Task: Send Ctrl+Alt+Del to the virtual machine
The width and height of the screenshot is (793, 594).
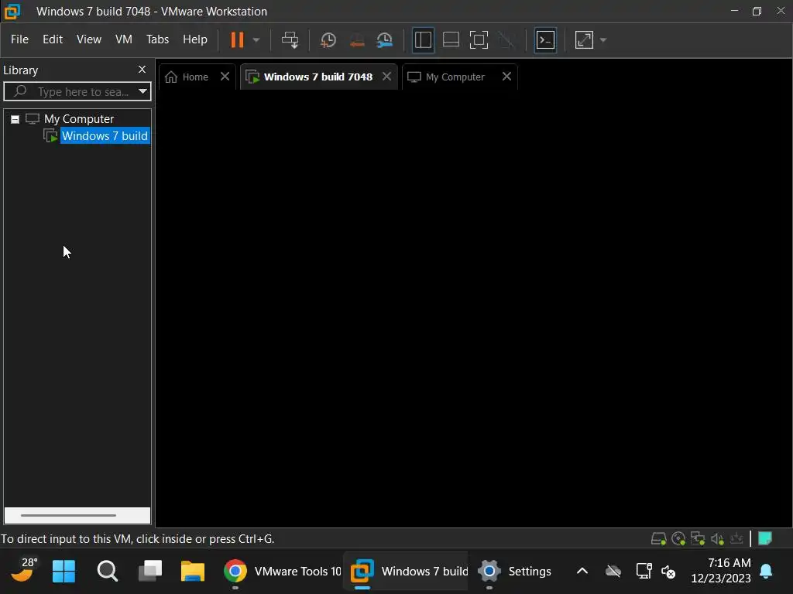Action: 290,40
